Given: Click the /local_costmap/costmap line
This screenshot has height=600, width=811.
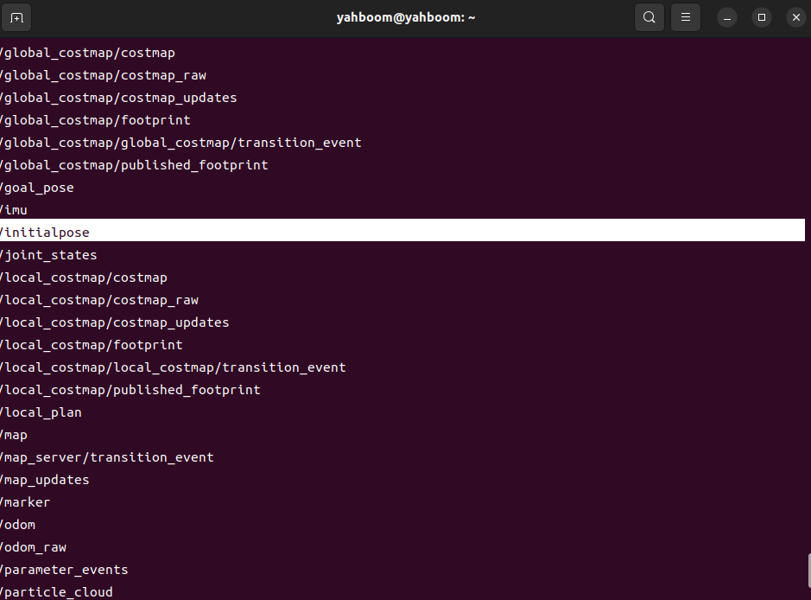Looking at the screenshot, I should [84, 278].
